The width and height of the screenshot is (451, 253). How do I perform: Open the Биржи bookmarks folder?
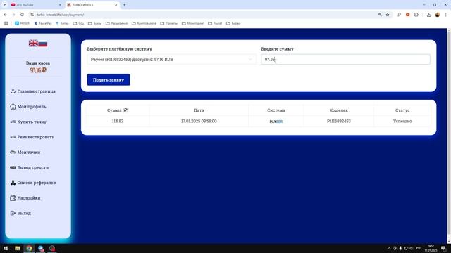click(233, 23)
